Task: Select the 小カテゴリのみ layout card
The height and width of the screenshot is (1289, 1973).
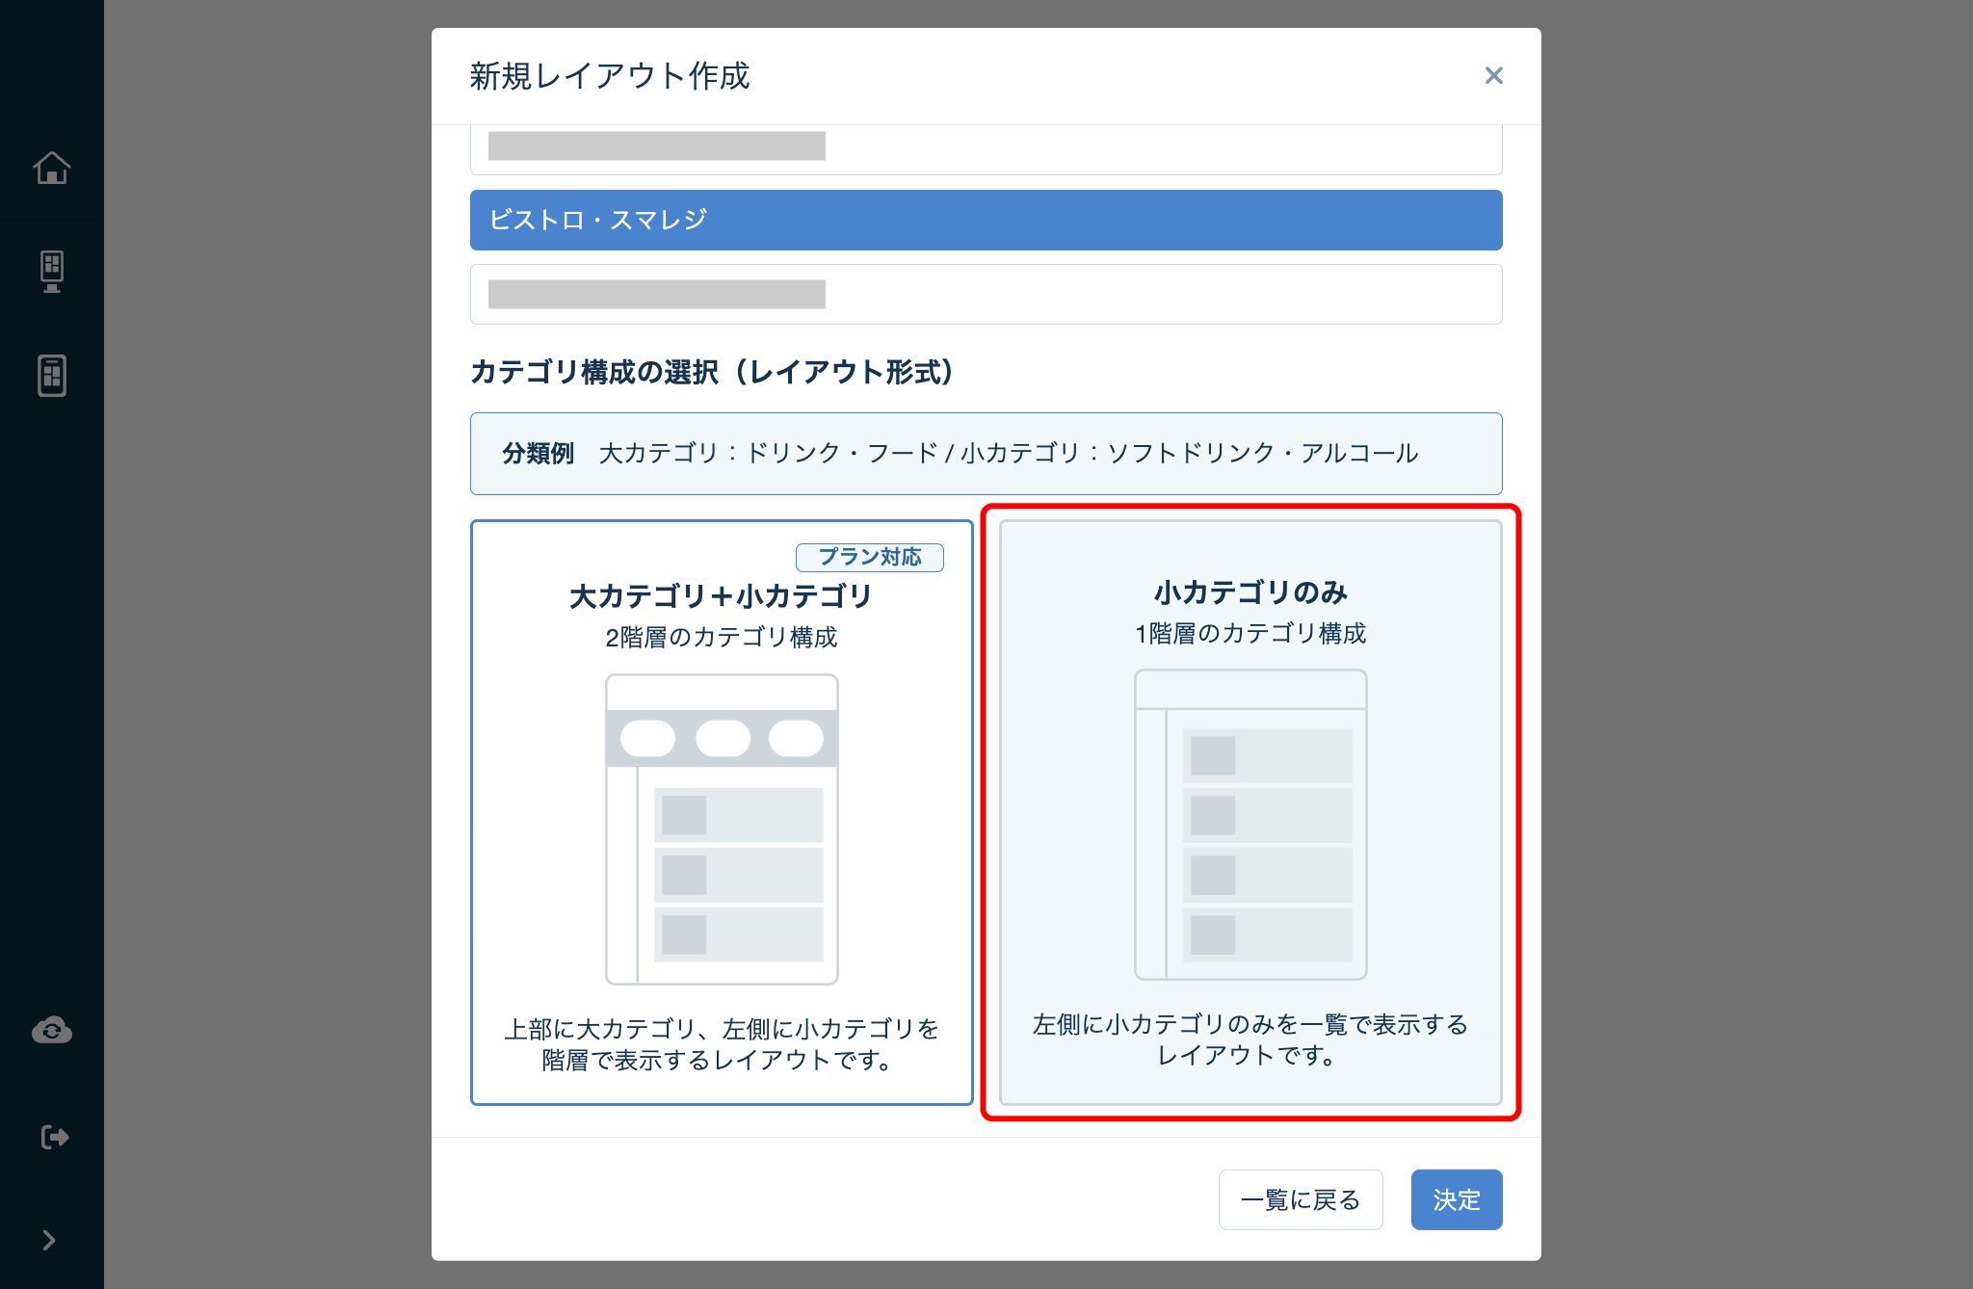Action: 1250,812
